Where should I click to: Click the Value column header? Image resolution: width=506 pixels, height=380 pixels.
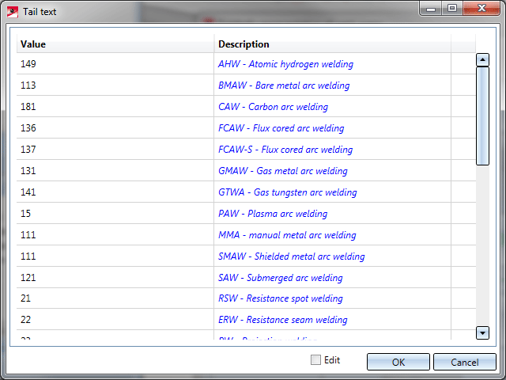coord(115,44)
